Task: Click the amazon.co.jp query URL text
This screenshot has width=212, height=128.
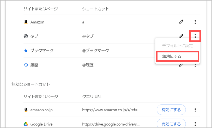Action: pos(111,110)
